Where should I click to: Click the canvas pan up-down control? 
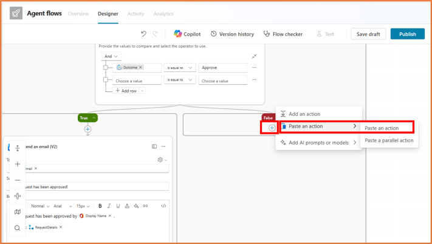pos(18,148)
